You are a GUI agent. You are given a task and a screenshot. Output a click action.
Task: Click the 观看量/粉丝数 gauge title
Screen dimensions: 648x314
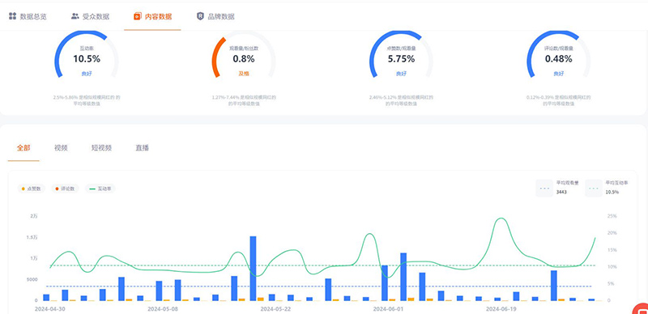[244, 49]
